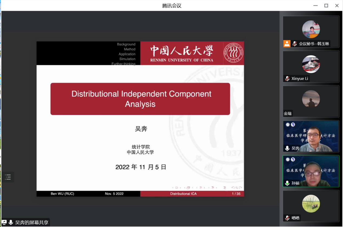Screen dimensions: 343x227
Task: Click the green active mic icon for 孙韬
Action: pos(287,183)
